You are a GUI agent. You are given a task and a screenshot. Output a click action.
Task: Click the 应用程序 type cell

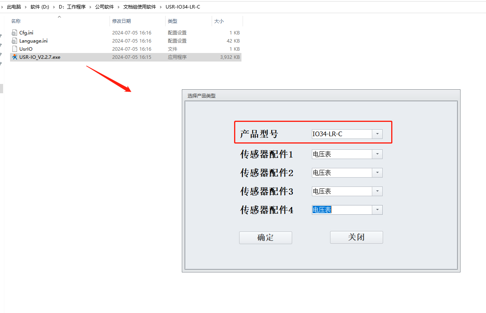pyautogui.click(x=177, y=57)
